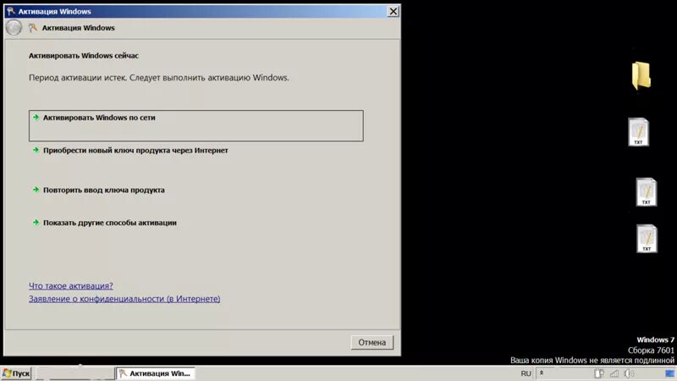Open the RU language indicator
The width and height of the screenshot is (677, 381).
526,373
